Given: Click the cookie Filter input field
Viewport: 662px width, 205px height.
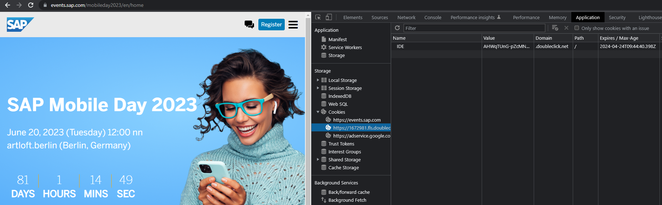Looking at the screenshot, I should click(x=474, y=28).
